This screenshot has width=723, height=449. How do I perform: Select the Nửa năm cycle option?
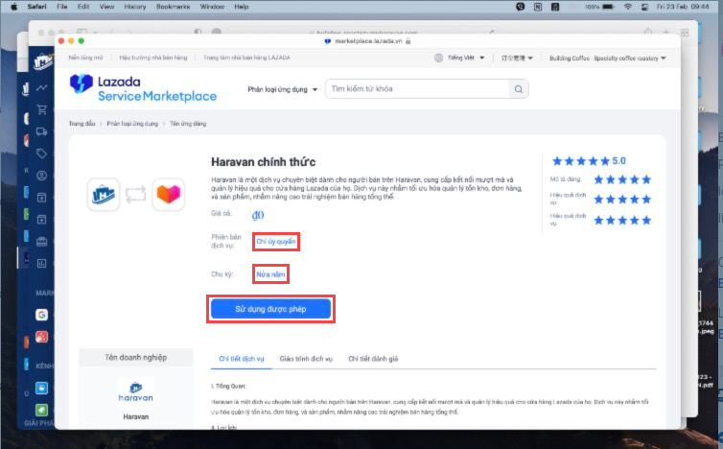click(x=270, y=274)
